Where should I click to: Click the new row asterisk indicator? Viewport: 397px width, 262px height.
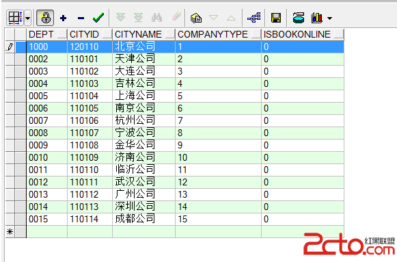click(10, 232)
